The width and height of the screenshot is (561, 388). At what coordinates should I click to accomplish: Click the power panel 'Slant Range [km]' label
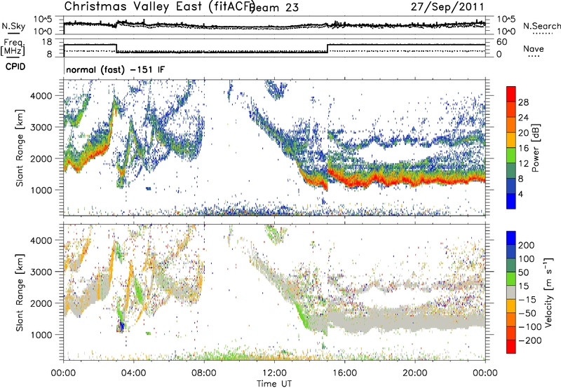click(20, 148)
